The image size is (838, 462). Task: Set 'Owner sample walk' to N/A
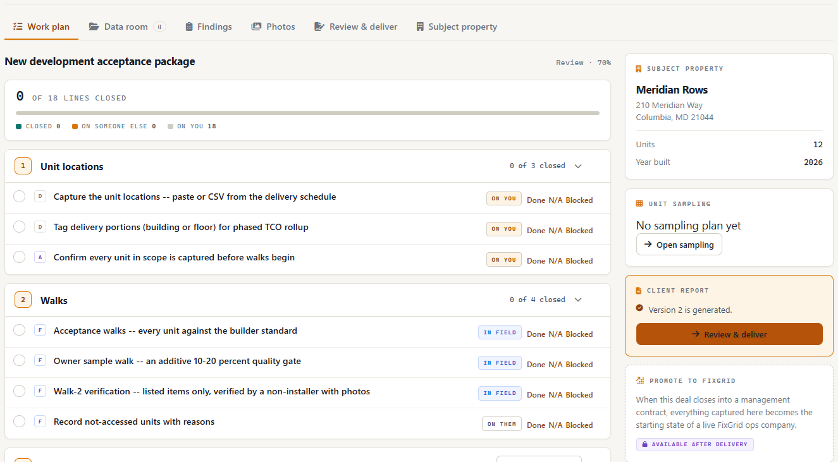(555, 365)
